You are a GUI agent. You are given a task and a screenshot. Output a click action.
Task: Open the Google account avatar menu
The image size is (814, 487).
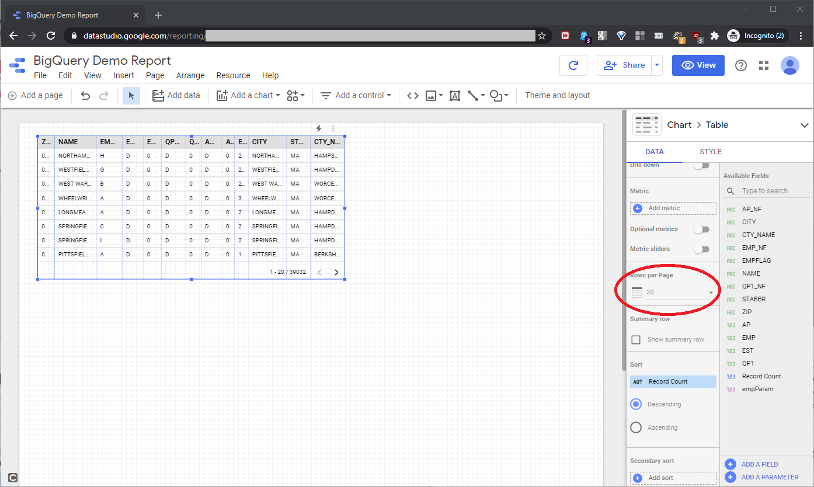[790, 65]
